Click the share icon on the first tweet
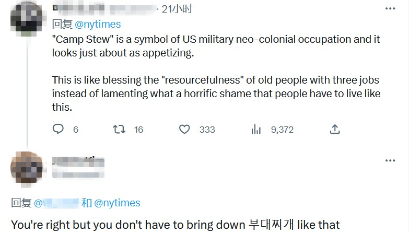 [335, 129]
